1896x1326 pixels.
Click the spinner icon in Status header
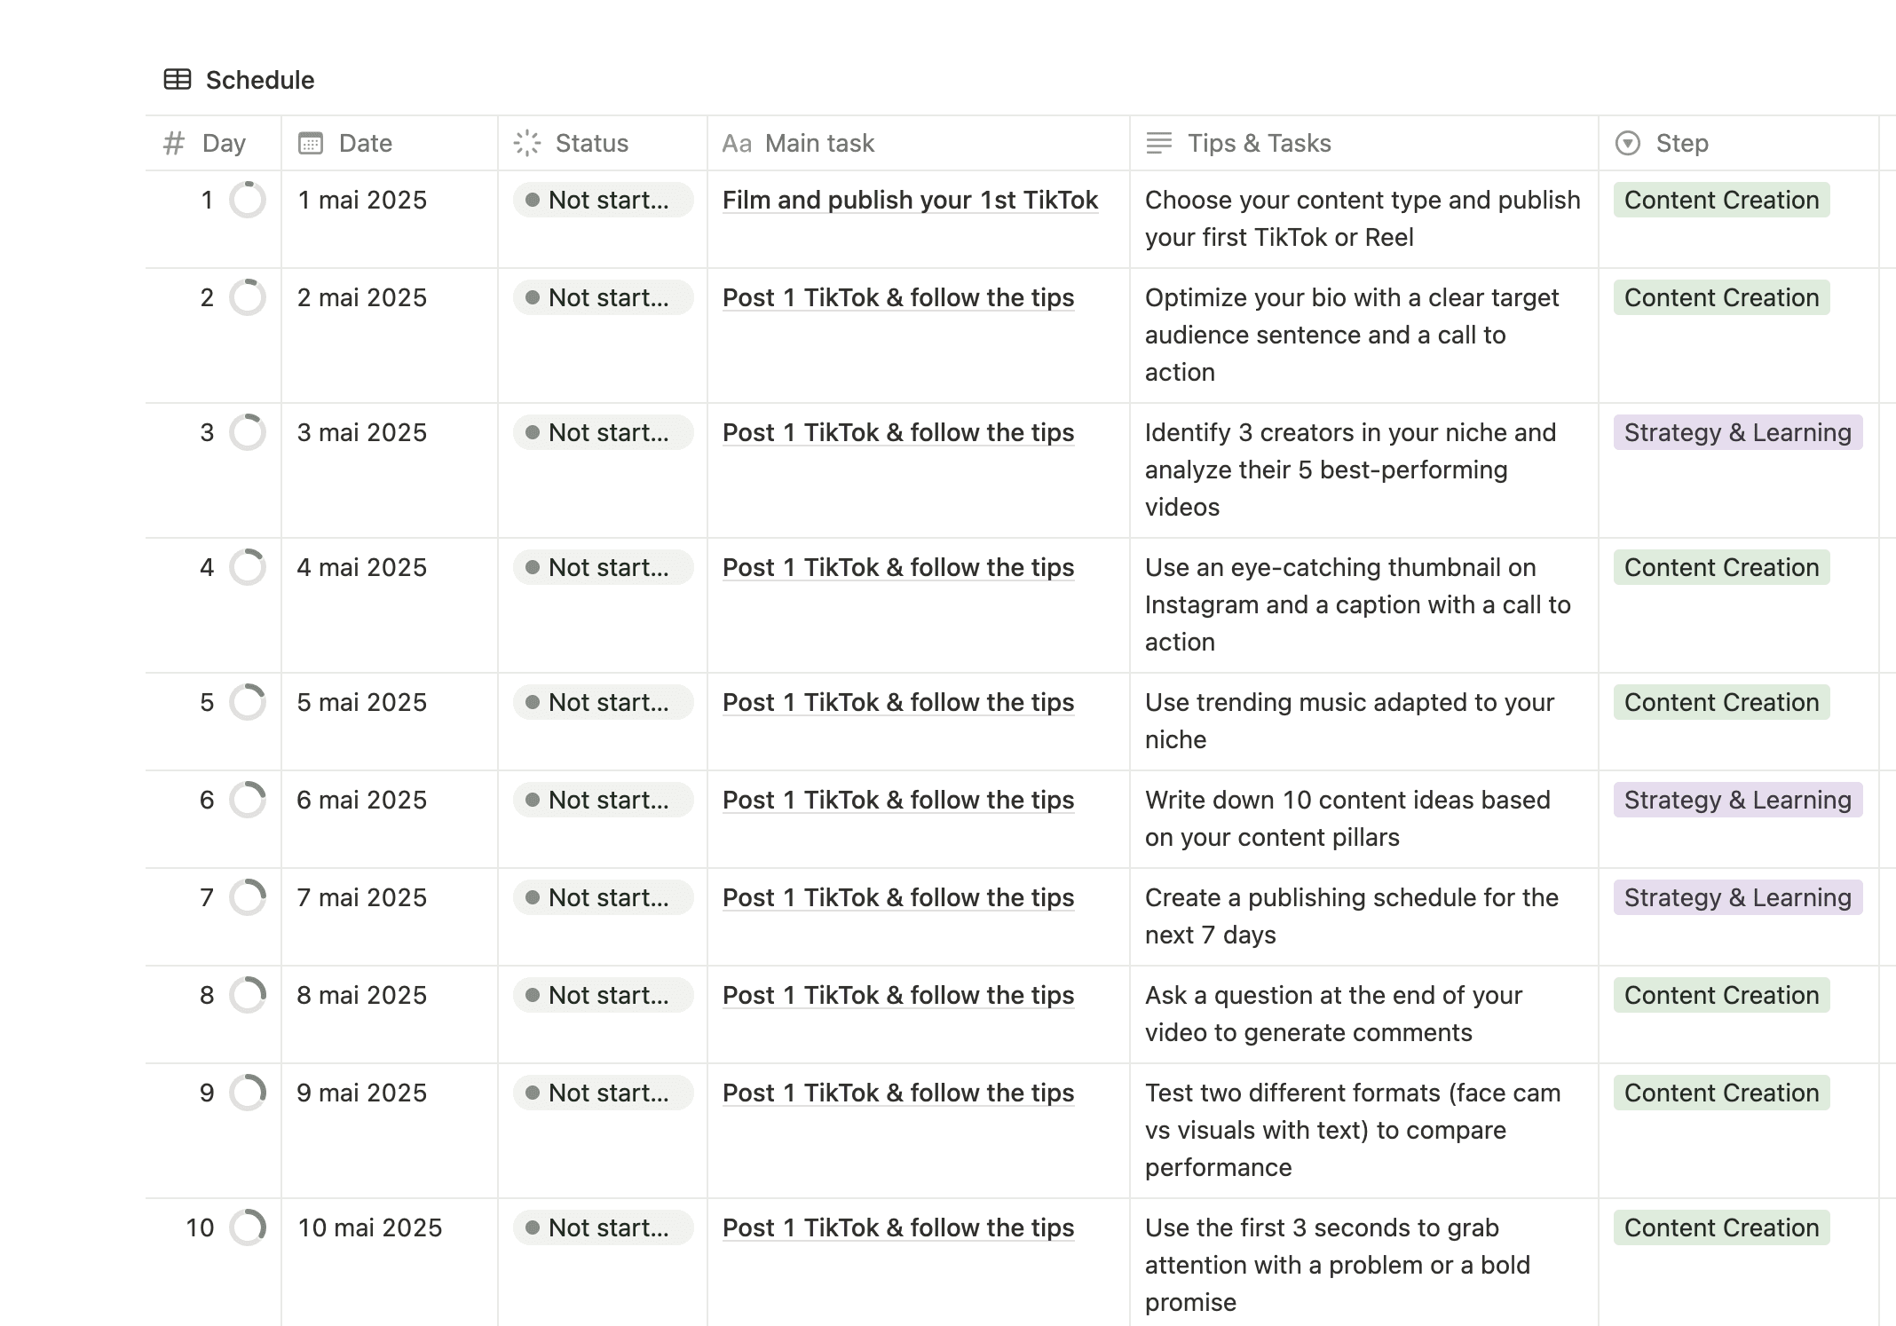527,143
